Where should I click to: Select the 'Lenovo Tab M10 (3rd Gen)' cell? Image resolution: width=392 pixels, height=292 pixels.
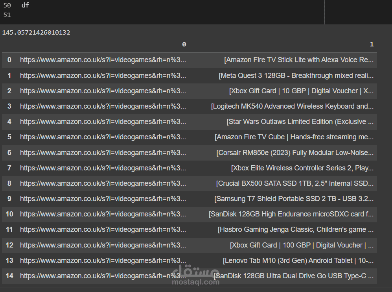[x=298, y=261]
